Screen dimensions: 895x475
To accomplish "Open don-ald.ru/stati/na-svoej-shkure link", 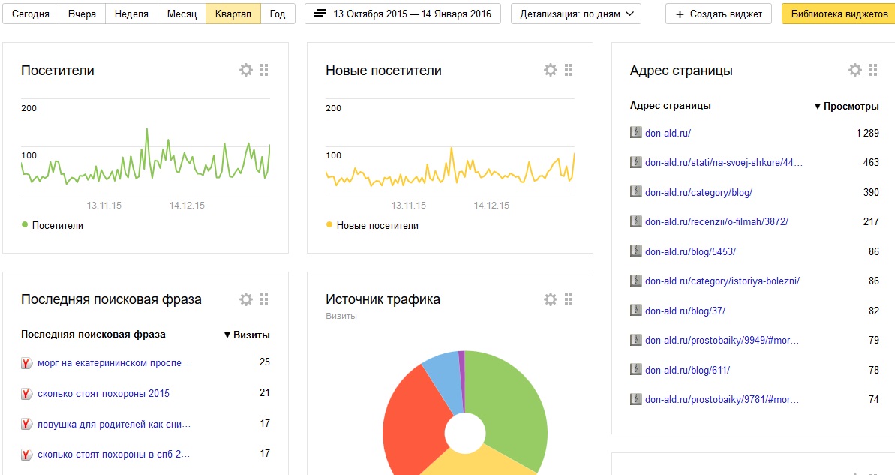I will 724,163.
